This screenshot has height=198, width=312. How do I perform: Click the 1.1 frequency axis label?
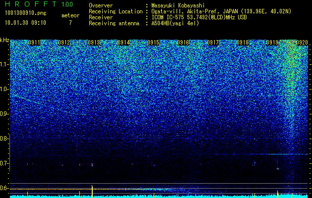[x=4, y=64]
